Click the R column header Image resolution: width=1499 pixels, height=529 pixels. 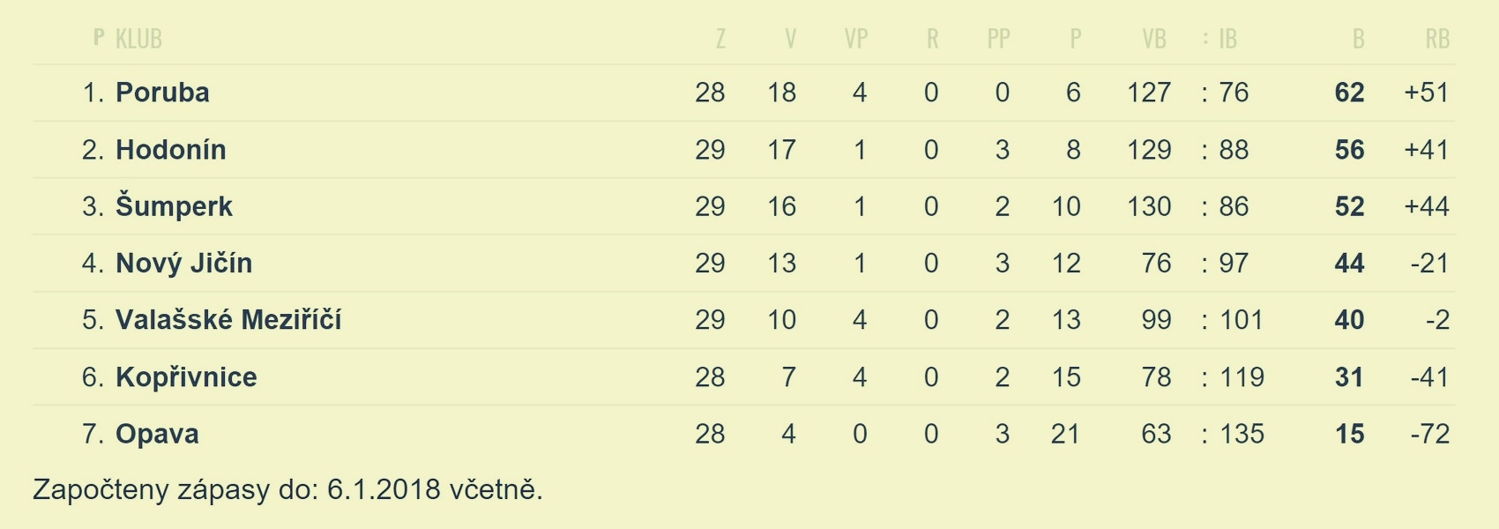tap(933, 39)
